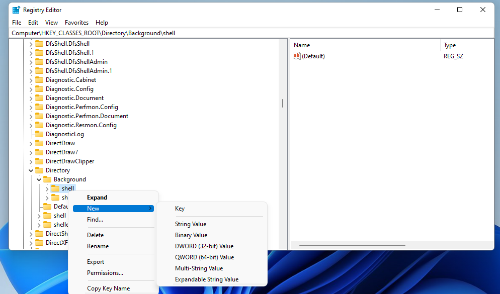Click the DirectDrawClipper folder icon
The image size is (500, 294).
(39, 161)
